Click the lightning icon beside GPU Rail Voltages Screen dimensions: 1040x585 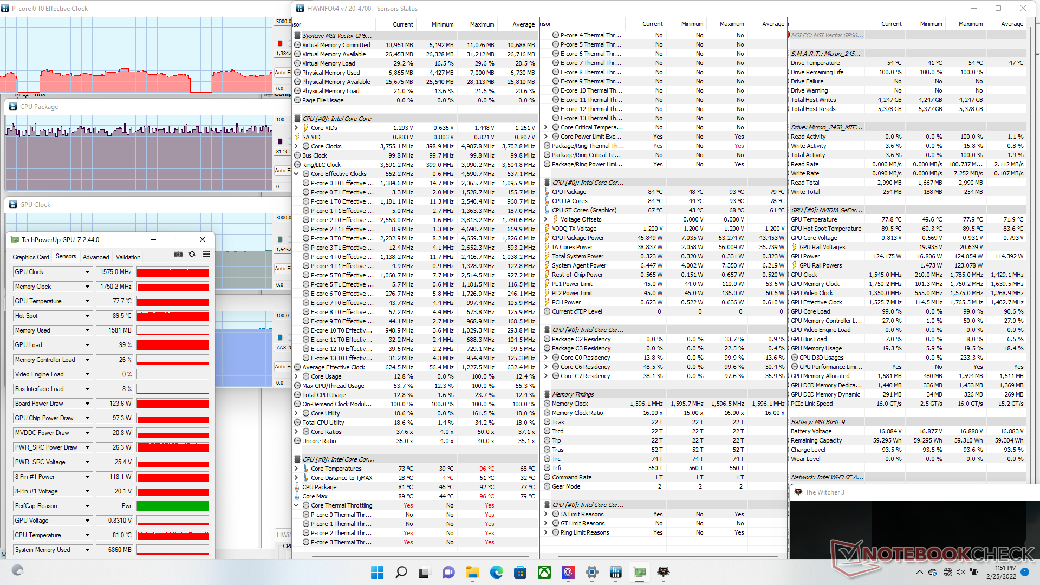pos(794,247)
